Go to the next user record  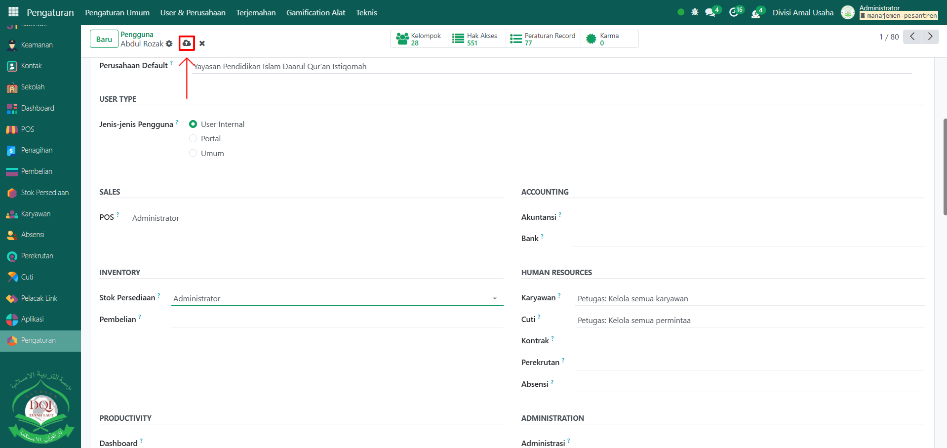930,37
